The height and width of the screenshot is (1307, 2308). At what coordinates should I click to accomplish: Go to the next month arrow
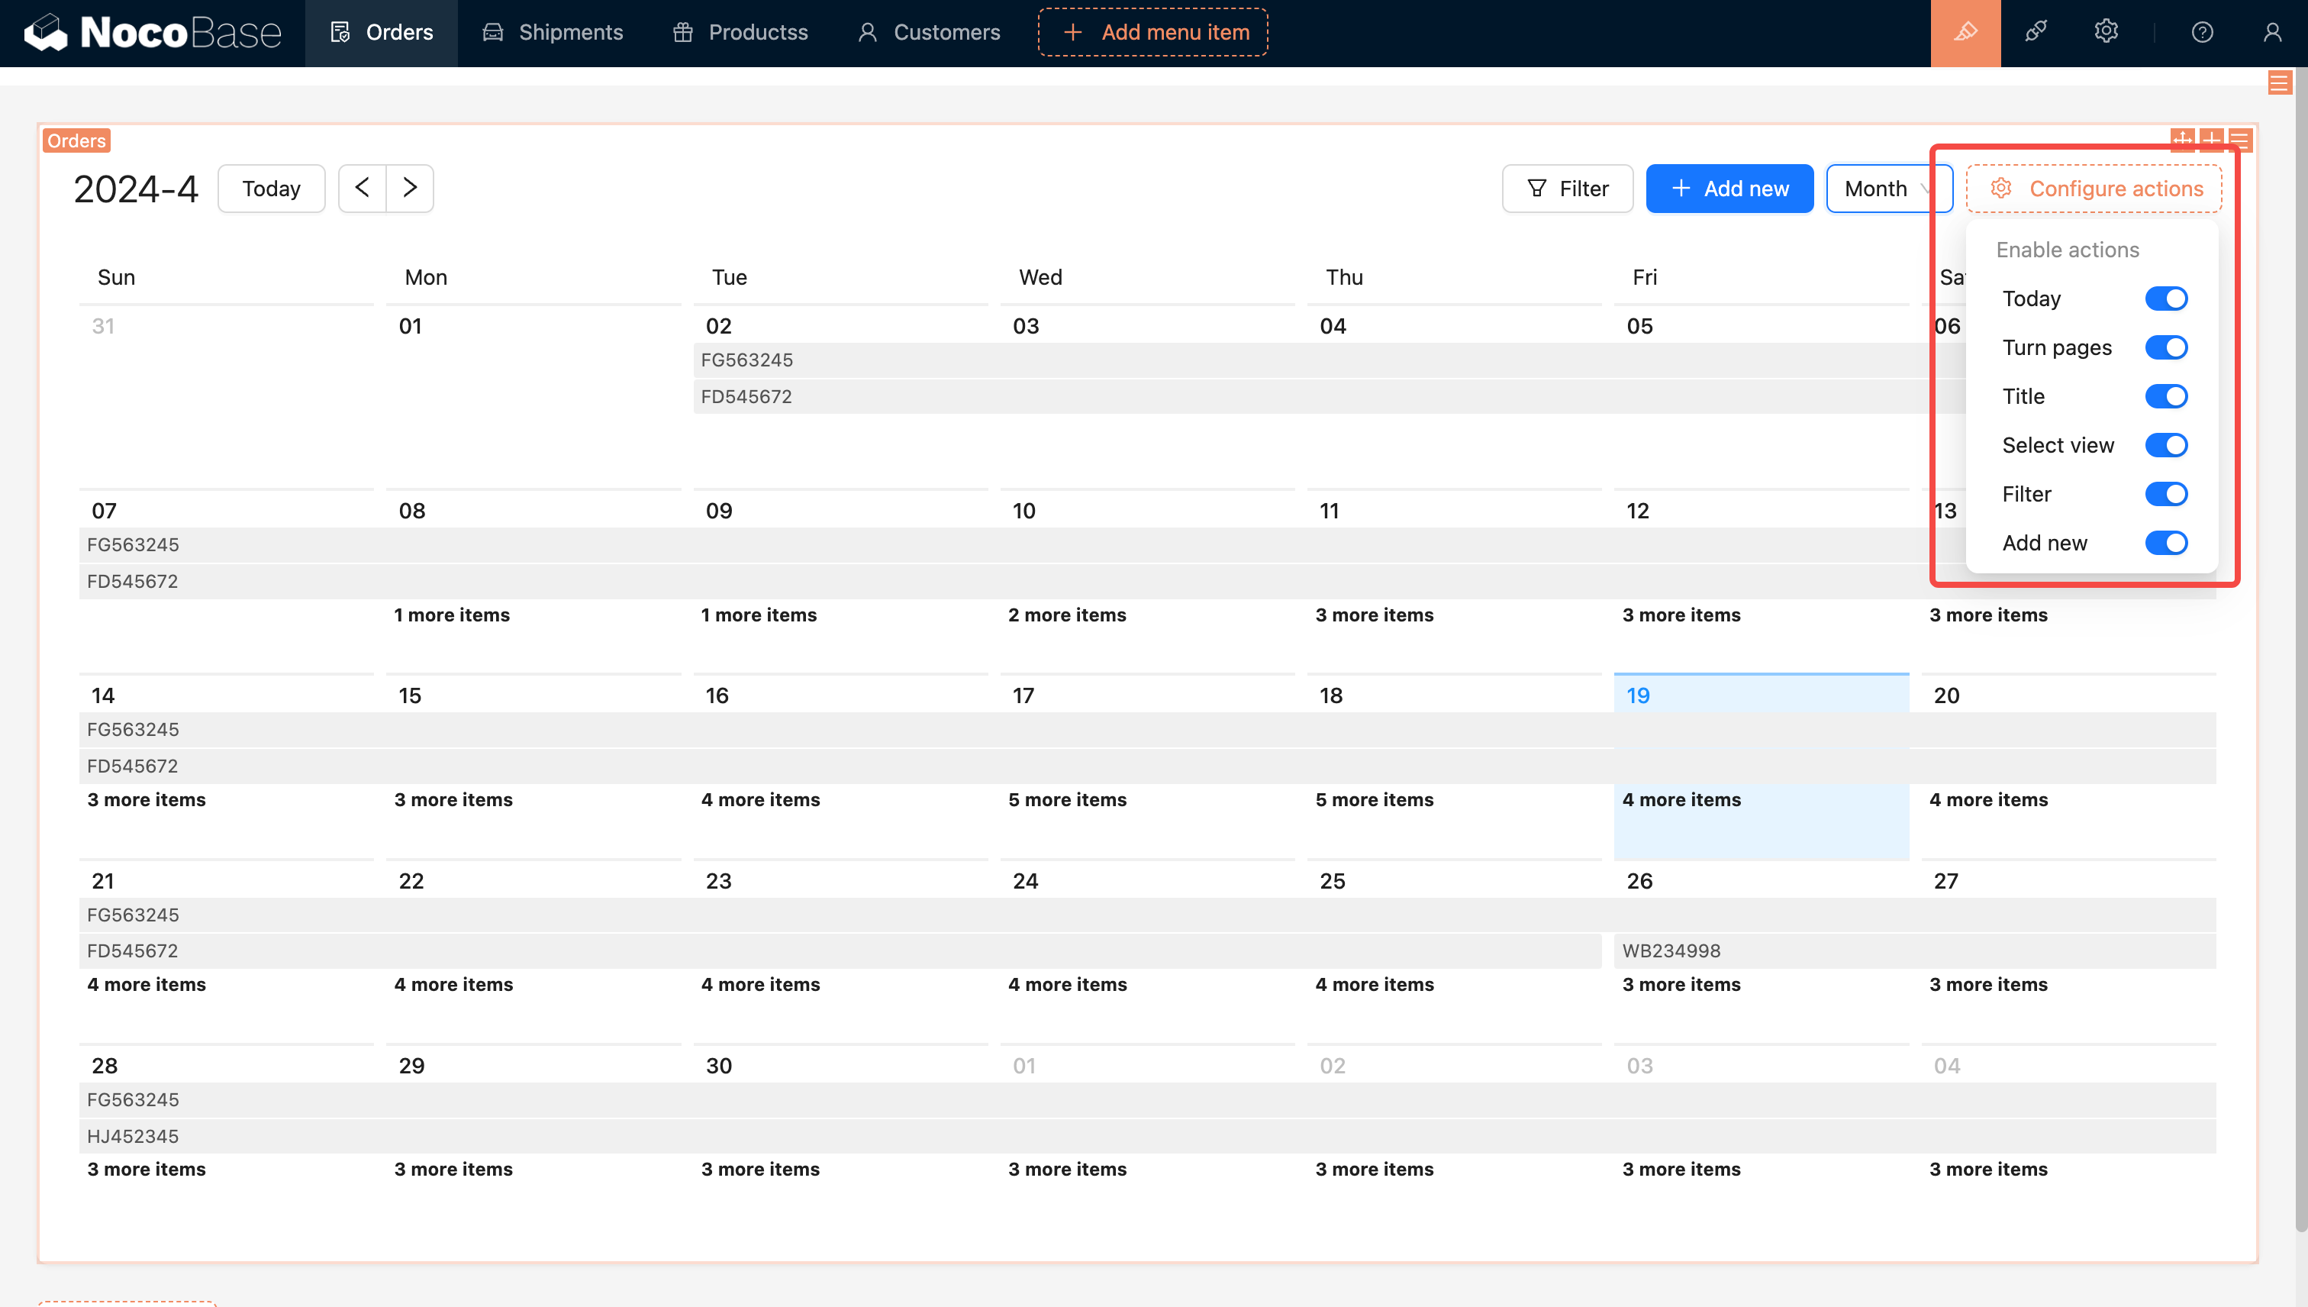[410, 188]
